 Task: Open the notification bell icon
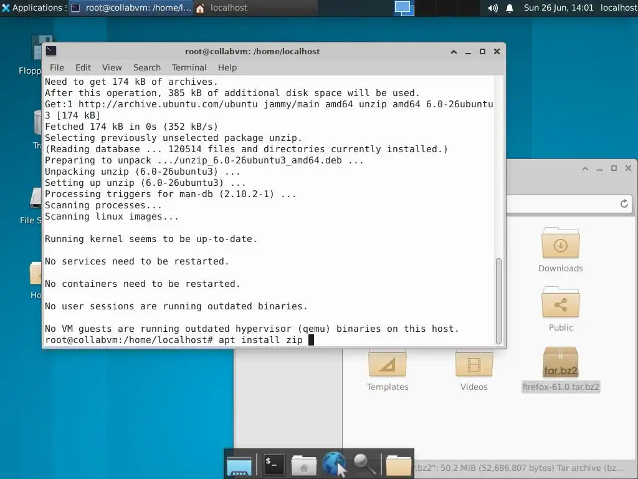pyautogui.click(x=510, y=8)
